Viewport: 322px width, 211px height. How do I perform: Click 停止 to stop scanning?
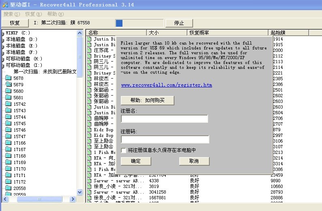click(x=179, y=23)
